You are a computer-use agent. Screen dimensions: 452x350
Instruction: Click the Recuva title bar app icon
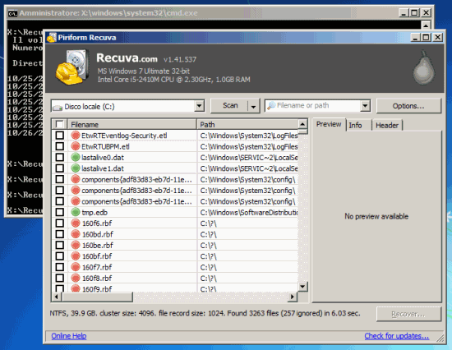coord(52,38)
